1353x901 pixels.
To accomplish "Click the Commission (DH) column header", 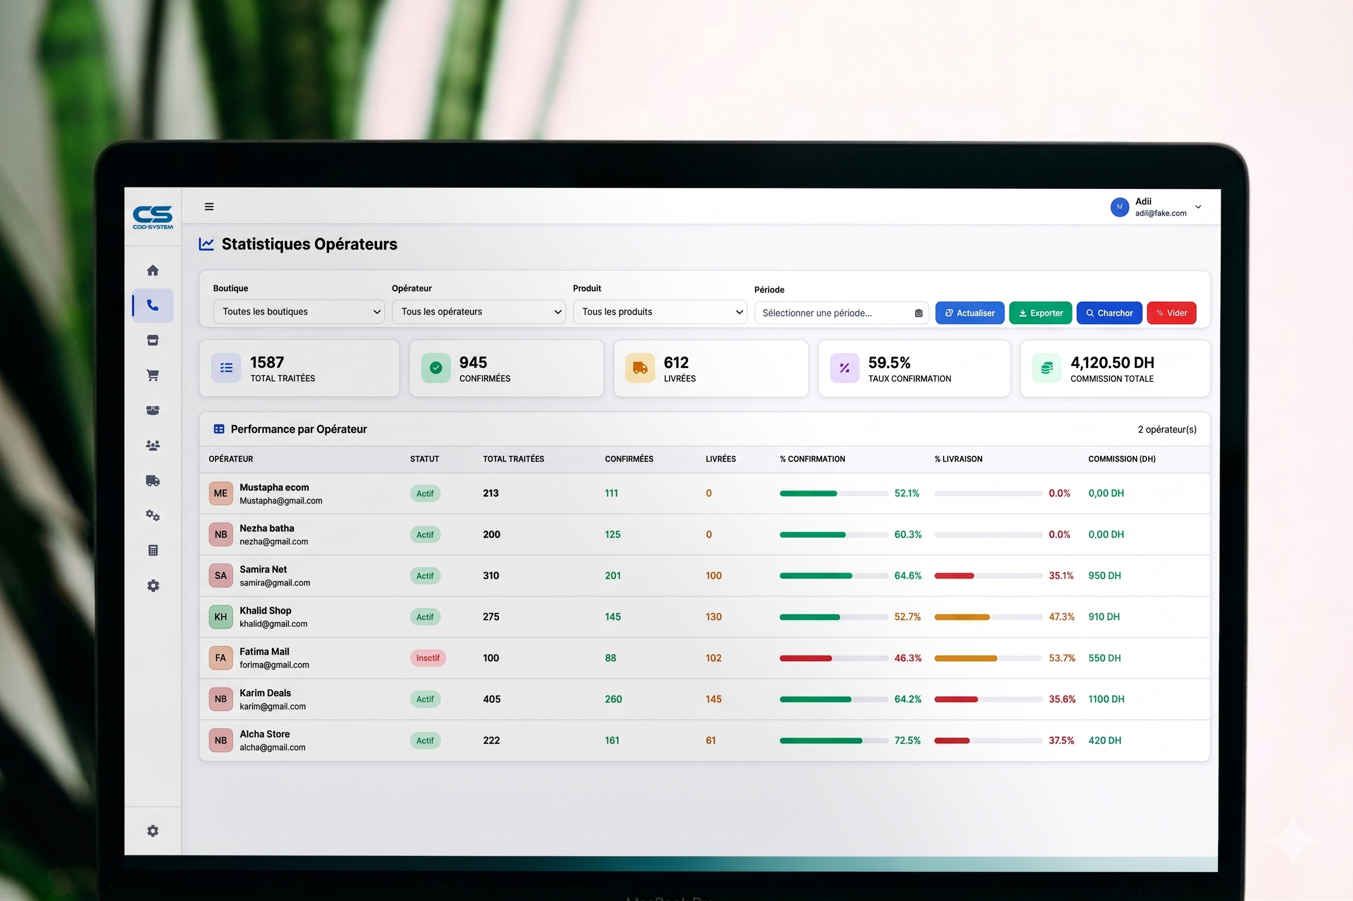I will [x=1122, y=459].
